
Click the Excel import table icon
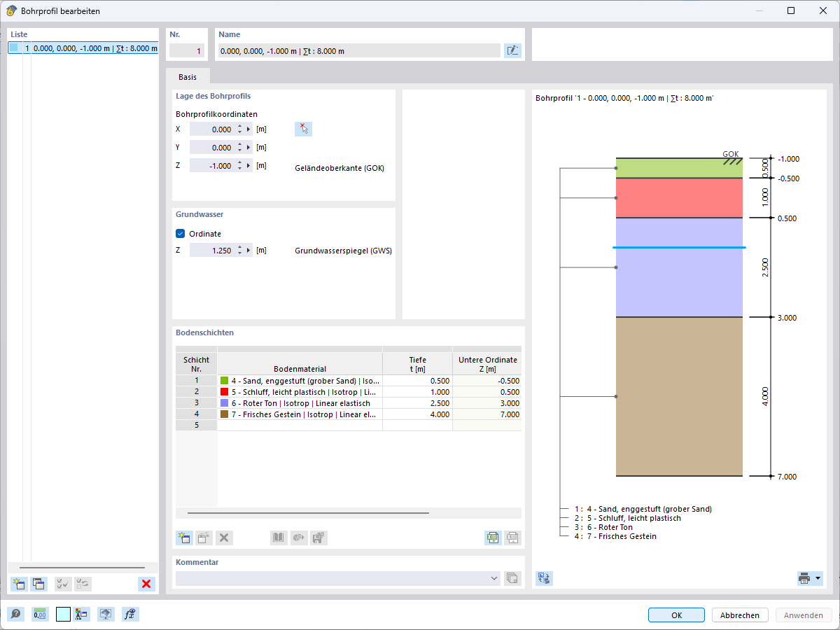[x=512, y=538]
